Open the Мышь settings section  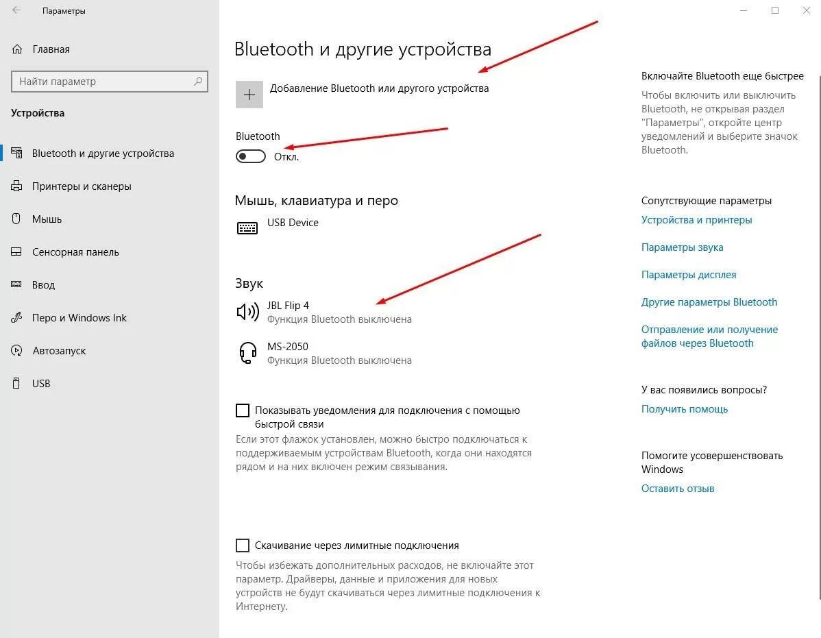(110, 219)
